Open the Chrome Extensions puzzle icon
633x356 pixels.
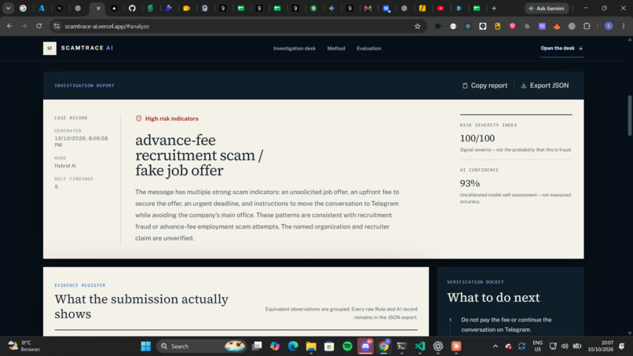pos(587,26)
